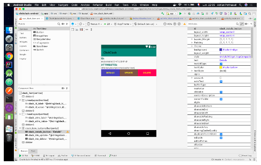This screenshot has height=165, width=261.
Task: Click the Debug app bug icon
Action: pos(189,13)
